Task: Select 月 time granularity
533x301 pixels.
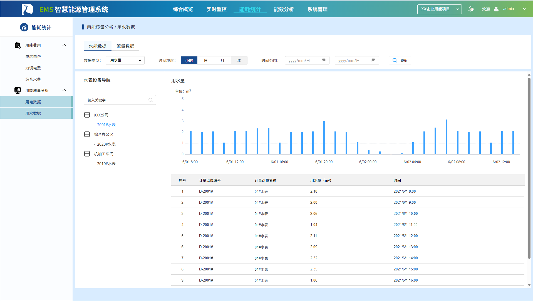Action: pyautogui.click(x=222, y=60)
